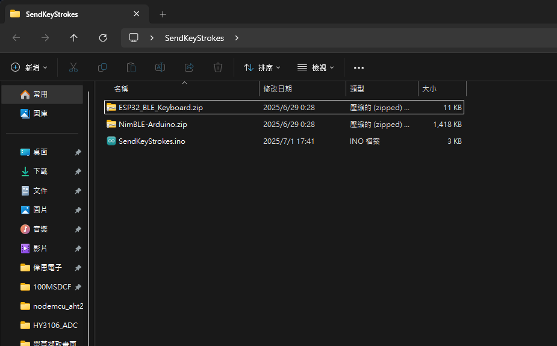Select SendKeyStrokes.ino file
Image resolution: width=557 pixels, height=346 pixels.
(x=284, y=141)
